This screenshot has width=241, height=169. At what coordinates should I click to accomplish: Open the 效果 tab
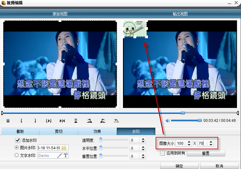(97, 131)
